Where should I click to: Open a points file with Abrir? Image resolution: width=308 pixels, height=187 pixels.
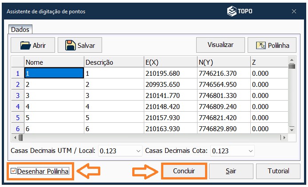32,45
